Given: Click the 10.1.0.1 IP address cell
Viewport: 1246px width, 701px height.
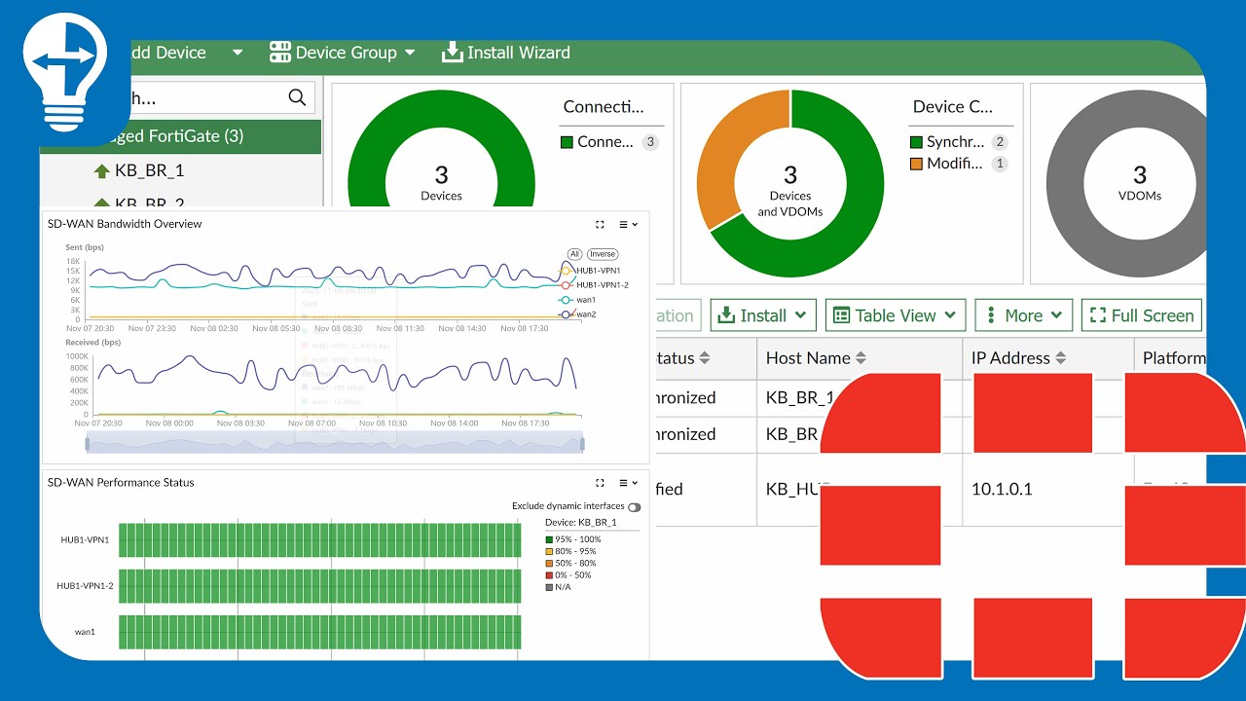Looking at the screenshot, I should tap(1003, 489).
